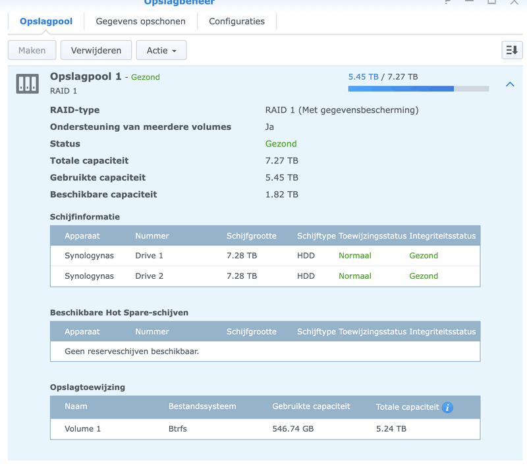Click the Gebruikte capaciteit column header
Screen dimensions: 527x466
point(311,407)
